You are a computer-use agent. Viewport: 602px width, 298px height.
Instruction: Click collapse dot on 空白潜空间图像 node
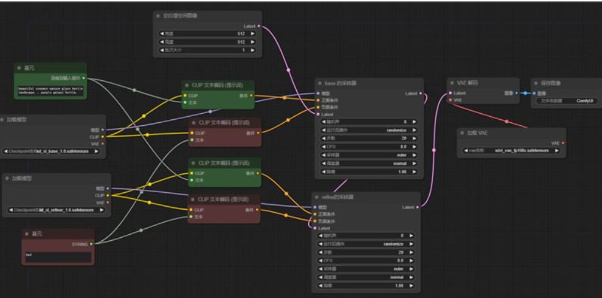click(x=159, y=16)
